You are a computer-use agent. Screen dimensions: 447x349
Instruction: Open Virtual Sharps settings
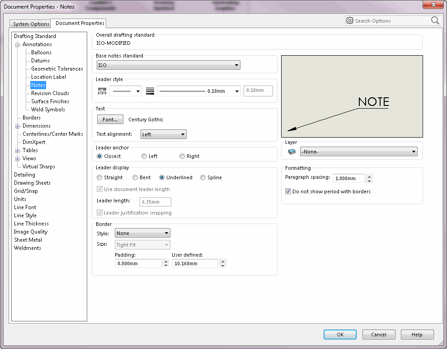click(39, 167)
